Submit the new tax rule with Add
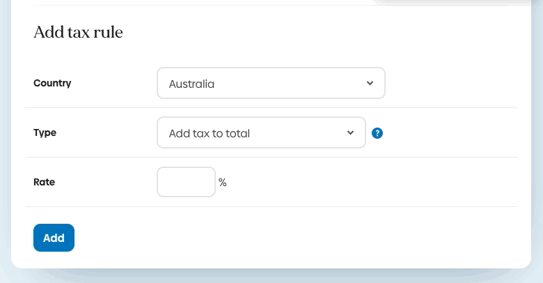Image resolution: width=543 pixels, height=283 pixels. click(x=54, y=238)
